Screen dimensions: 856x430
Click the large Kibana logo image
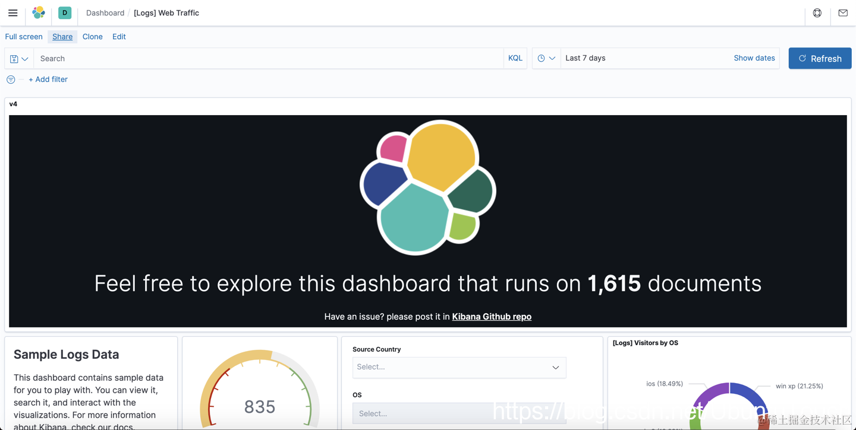[x=428, y=187]
